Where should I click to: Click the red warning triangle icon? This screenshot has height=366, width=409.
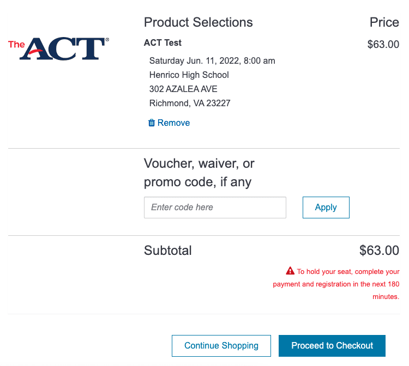click(x=290, y=271)
